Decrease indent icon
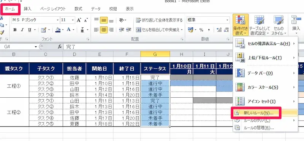 point(122,30)
